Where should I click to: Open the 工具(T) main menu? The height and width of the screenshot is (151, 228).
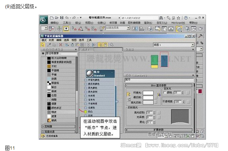[67, 23]
